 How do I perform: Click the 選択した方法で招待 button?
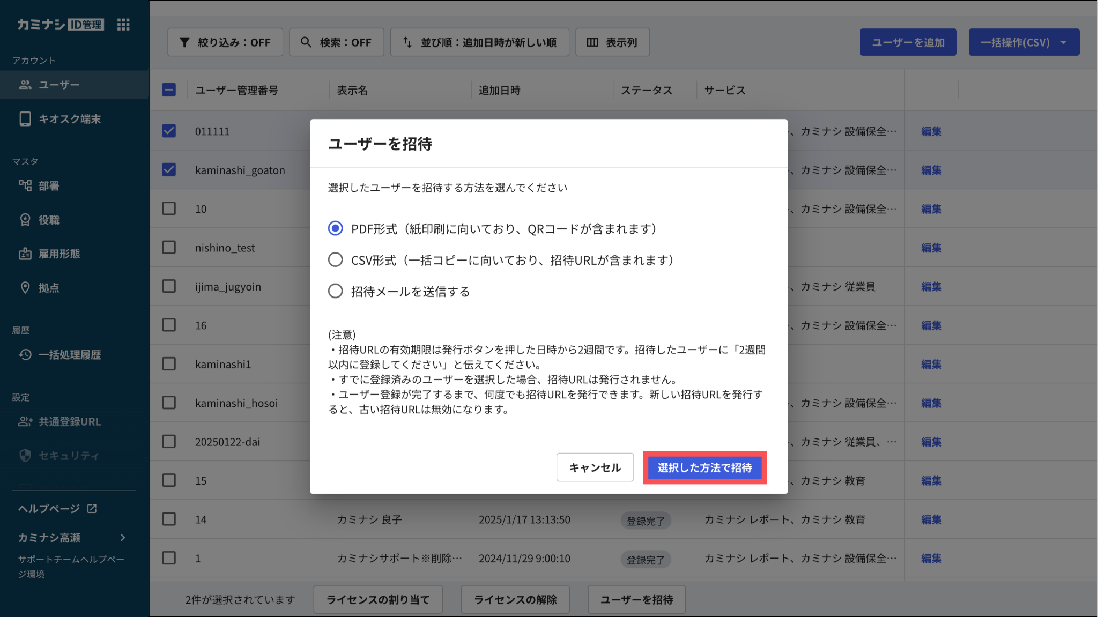coord(704,467)
